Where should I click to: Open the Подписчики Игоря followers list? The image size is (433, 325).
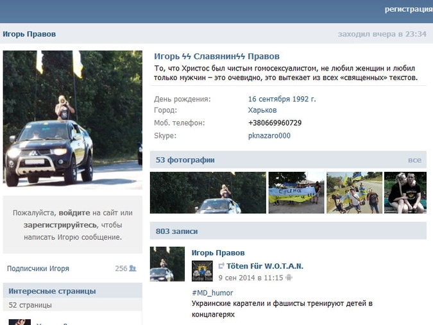click(38, 269)
